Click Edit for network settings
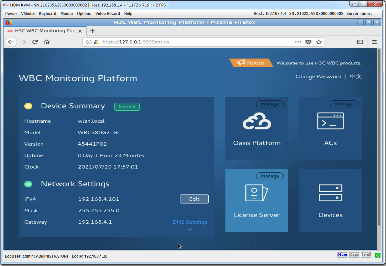Viewport: 386px width, 266px height. (x=194, y=199)
